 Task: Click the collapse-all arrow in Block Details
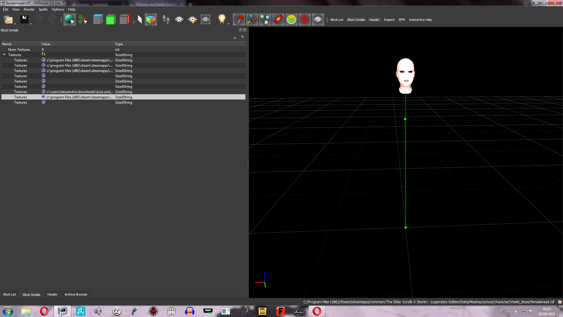tap(243, 37)
